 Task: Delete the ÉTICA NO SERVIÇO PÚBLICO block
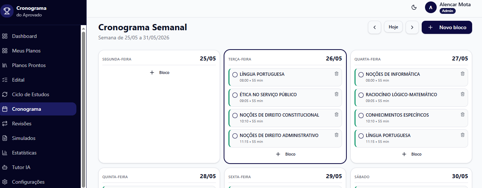[337, 94]
